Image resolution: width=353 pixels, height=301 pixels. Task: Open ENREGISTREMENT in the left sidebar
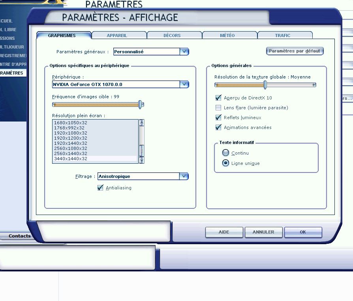pyautogui.click(x=13, y=56)
